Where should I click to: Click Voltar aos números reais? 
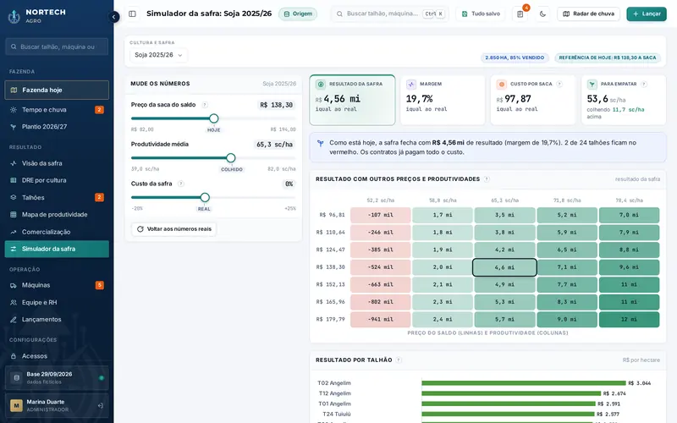pyautogui.click(x=174, y=229)
